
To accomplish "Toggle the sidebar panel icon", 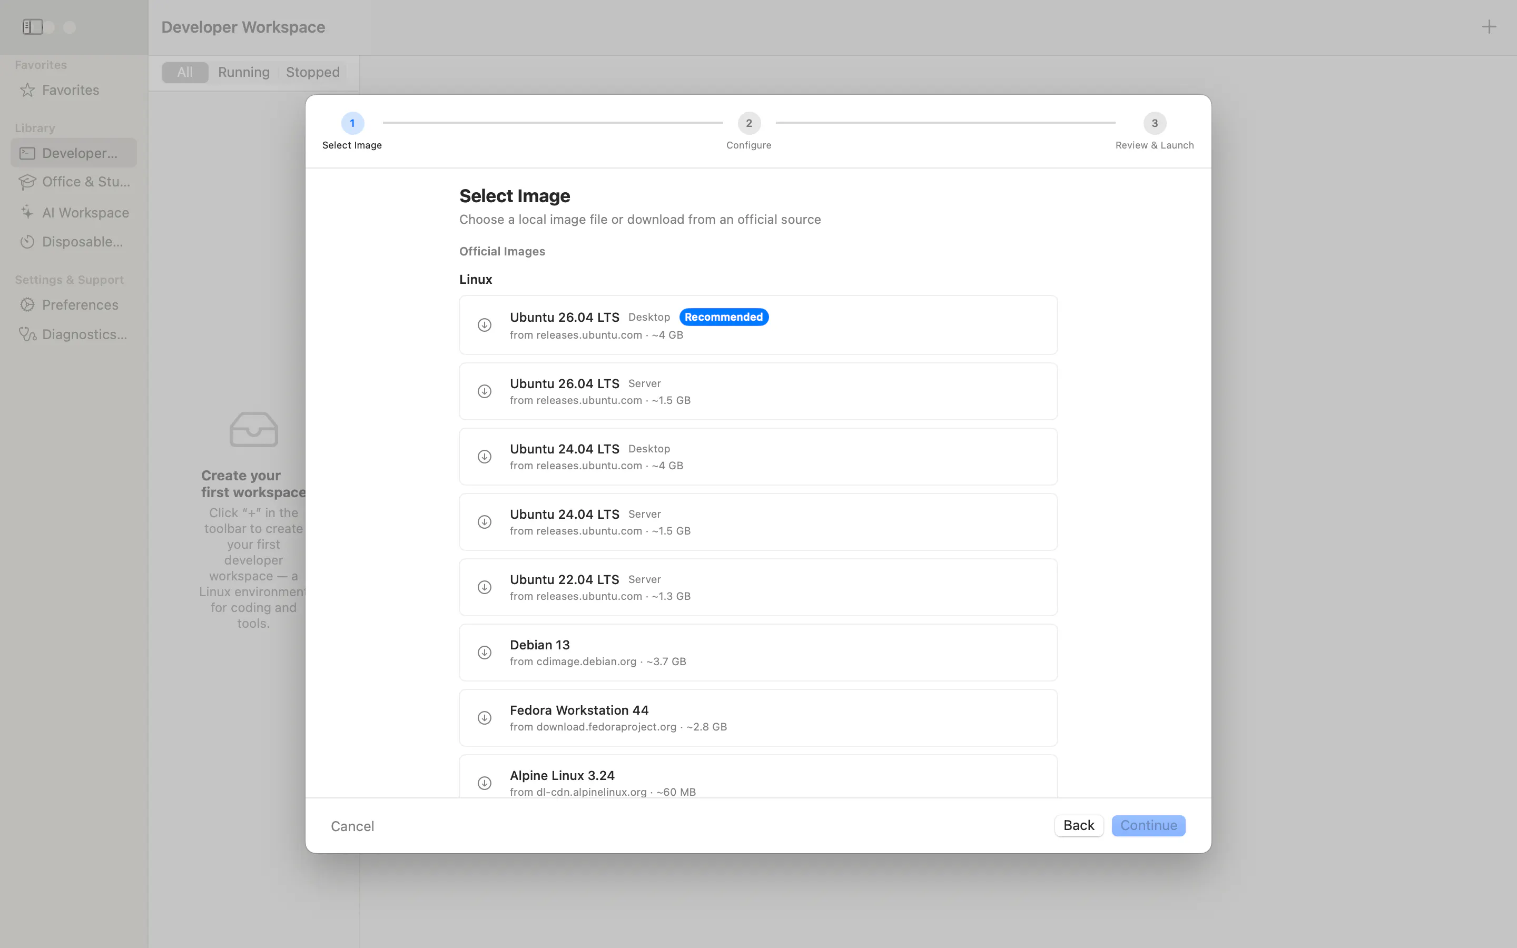I will click(x=33, y=27).
